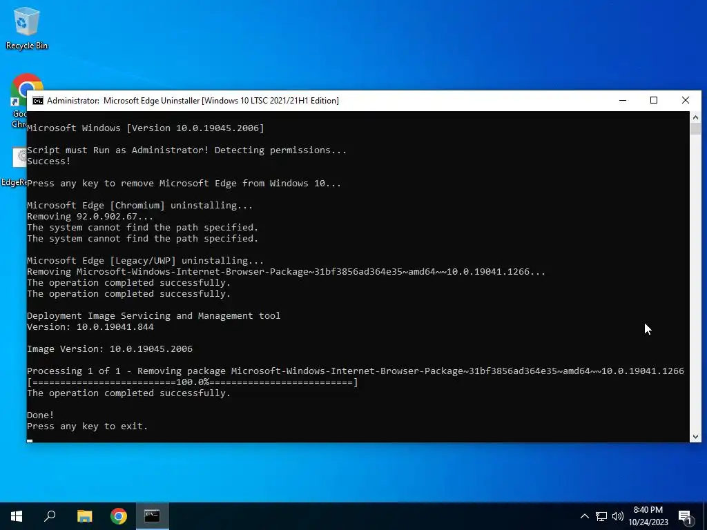707x530 pixels.
Task: Click the 'Version: 10.0.19041.844' line
Action: pos(90,326)
